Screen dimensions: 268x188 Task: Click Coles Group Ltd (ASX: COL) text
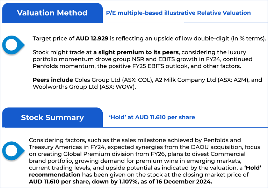[114, 80]
